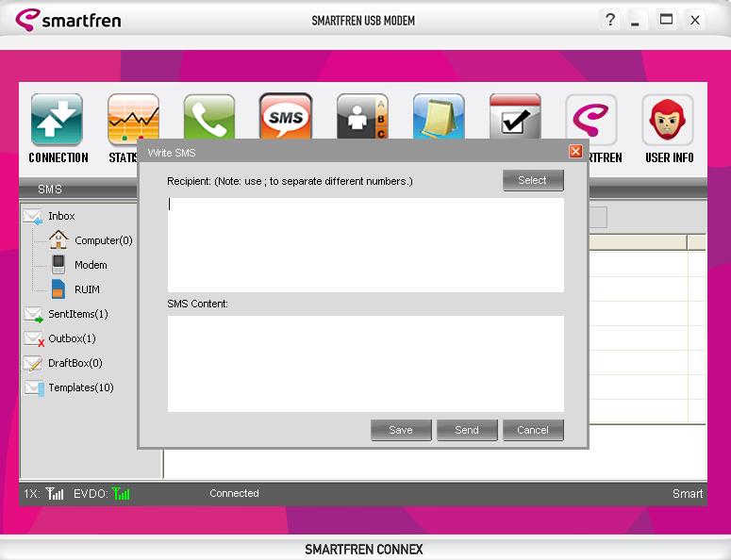Click the EVDO green signal icon
Image resolution: width=731 pixels, height=560 pixels.
click(122, 493)
